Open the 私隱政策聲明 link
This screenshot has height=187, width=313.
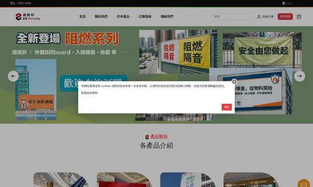pos(89,93)
